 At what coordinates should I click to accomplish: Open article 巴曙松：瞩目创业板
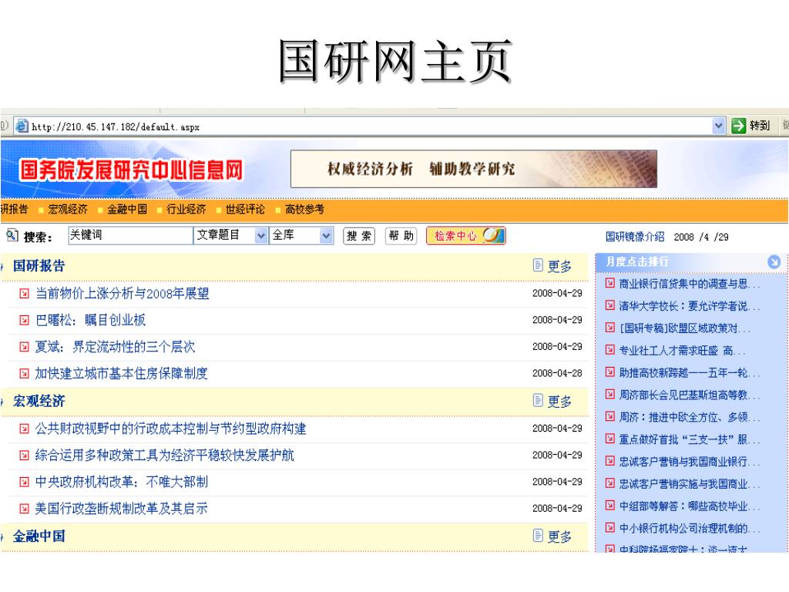click(x=91, y=320)
